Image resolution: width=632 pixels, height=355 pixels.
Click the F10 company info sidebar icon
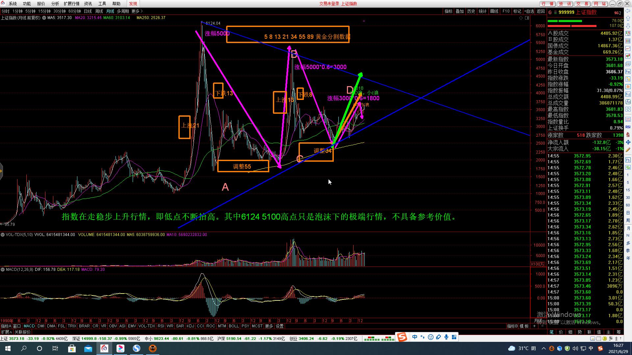point(628,72)
